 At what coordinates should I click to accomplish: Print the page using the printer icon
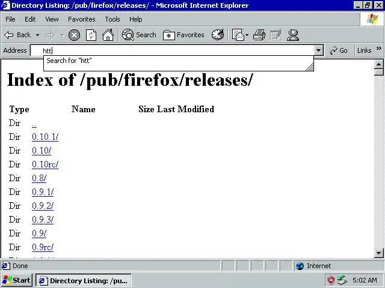tap(259, 35)
